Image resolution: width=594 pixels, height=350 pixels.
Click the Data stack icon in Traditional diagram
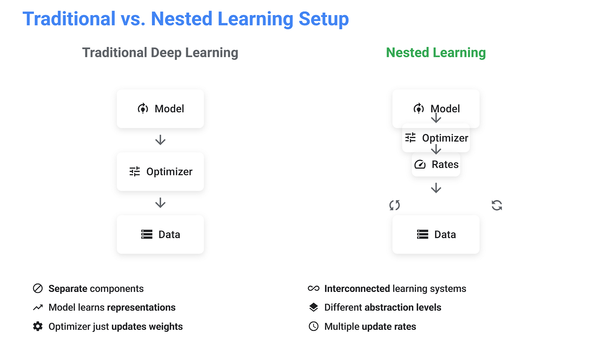click(x=147, y=234)
